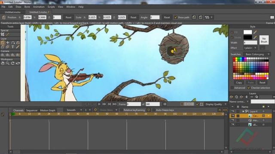Enable Auto-freeze keys checkbox
The width and height of the screenshot is (275, 154).
click(x=154, y=110)
